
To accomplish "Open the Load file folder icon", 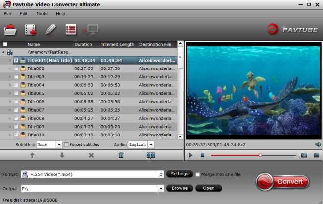I will [x=10, y=30].
